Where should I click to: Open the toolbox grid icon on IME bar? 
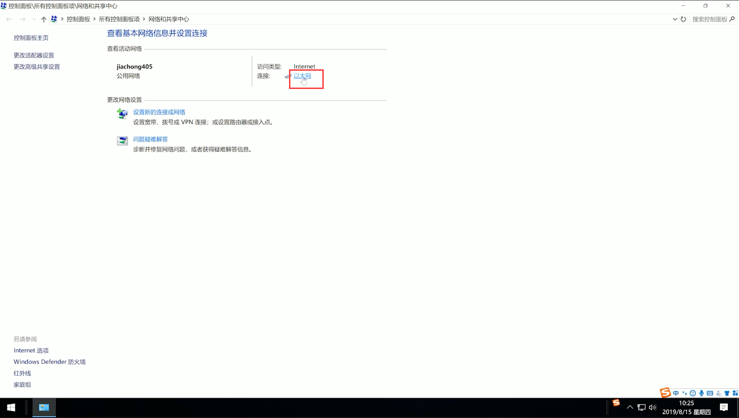[x=735, y=393]
